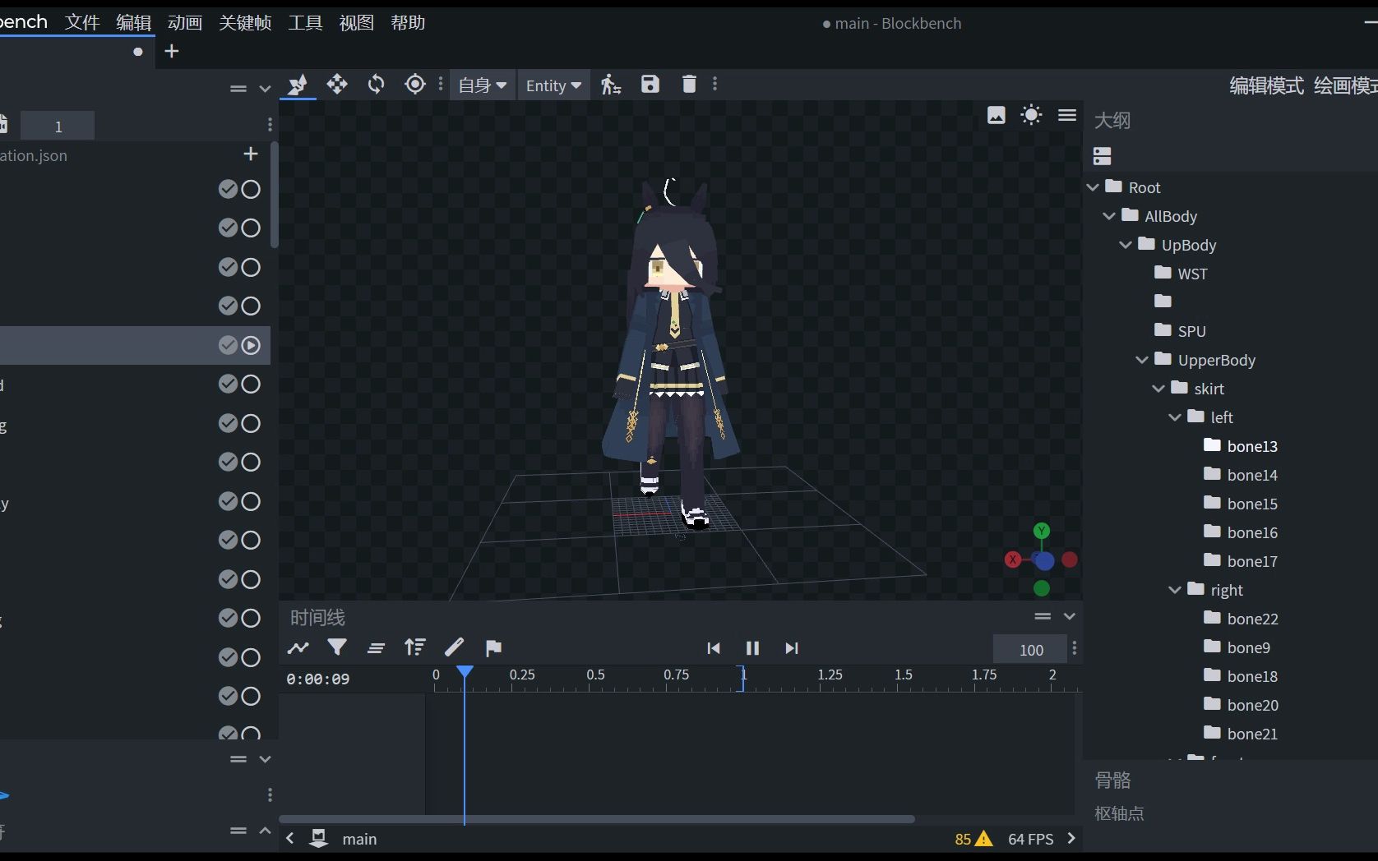The image size is (1378, 861).
Task: Pause the animation playback
Action: click(x=752, y=648)
